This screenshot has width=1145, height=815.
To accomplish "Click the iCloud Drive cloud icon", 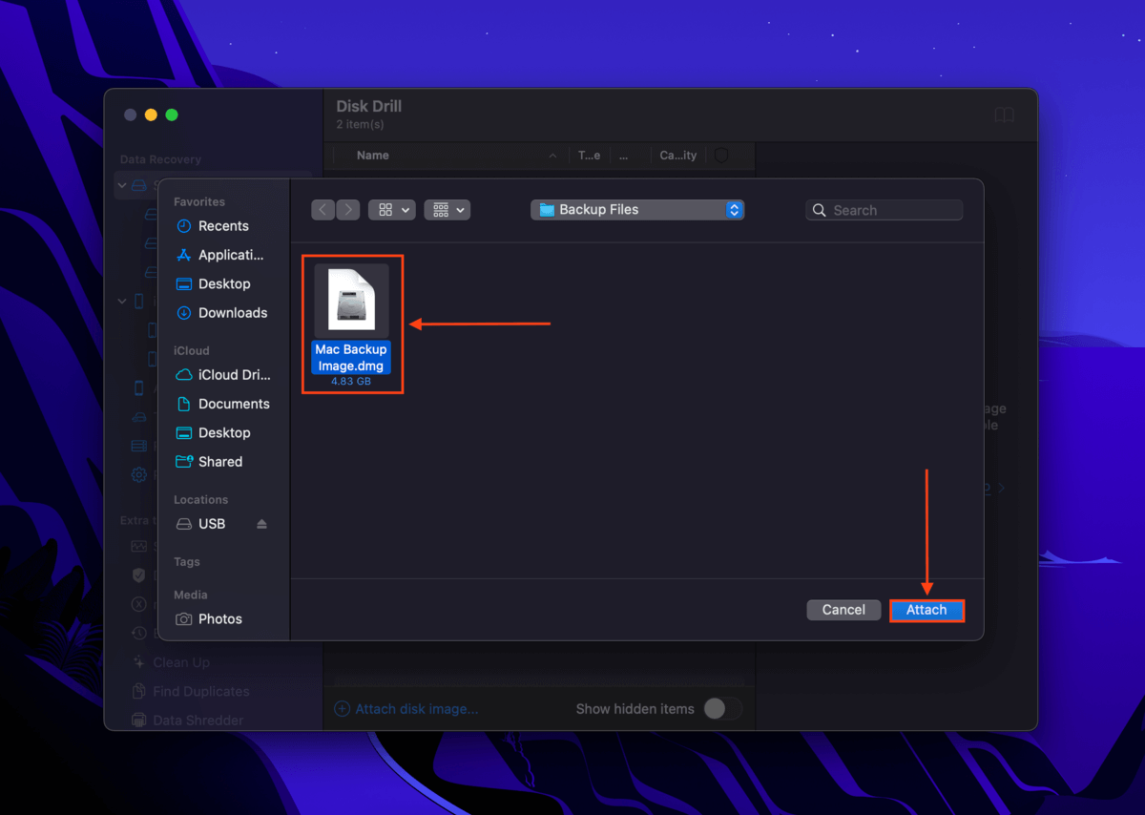I will (x=184, y=375).
